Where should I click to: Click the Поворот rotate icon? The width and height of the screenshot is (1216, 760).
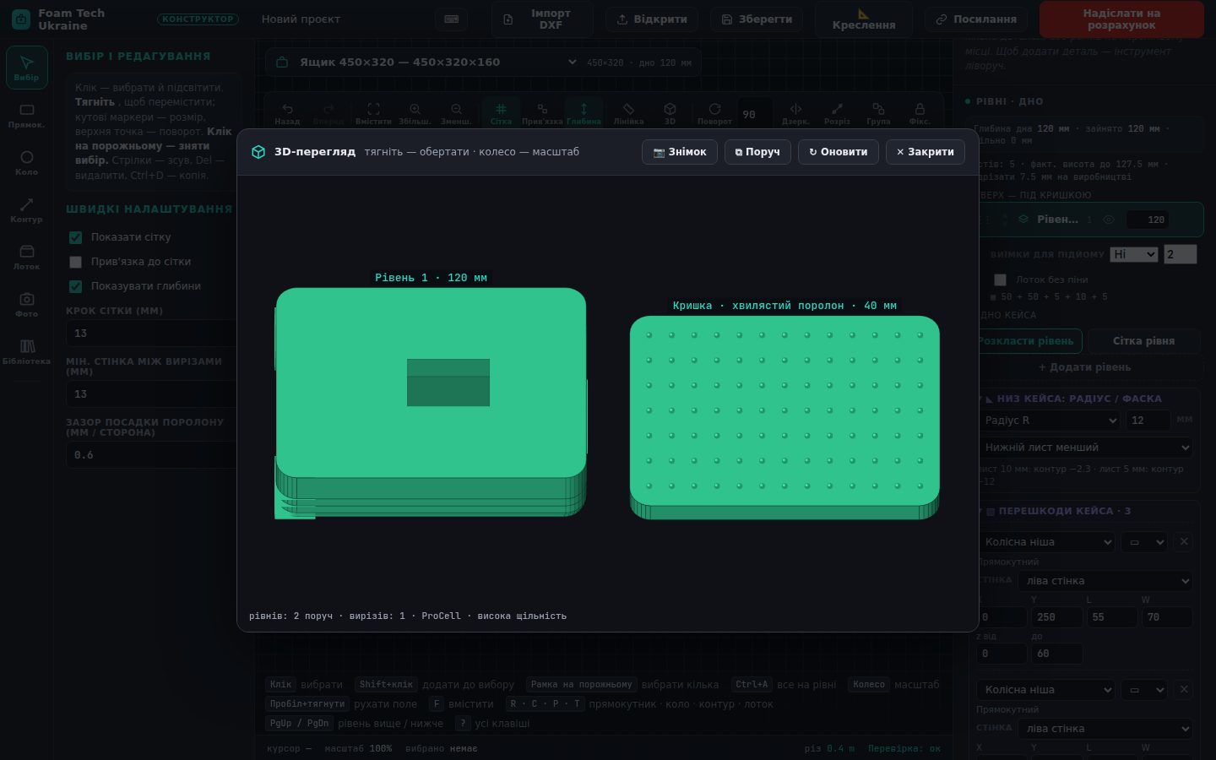[x=714, y=113]
